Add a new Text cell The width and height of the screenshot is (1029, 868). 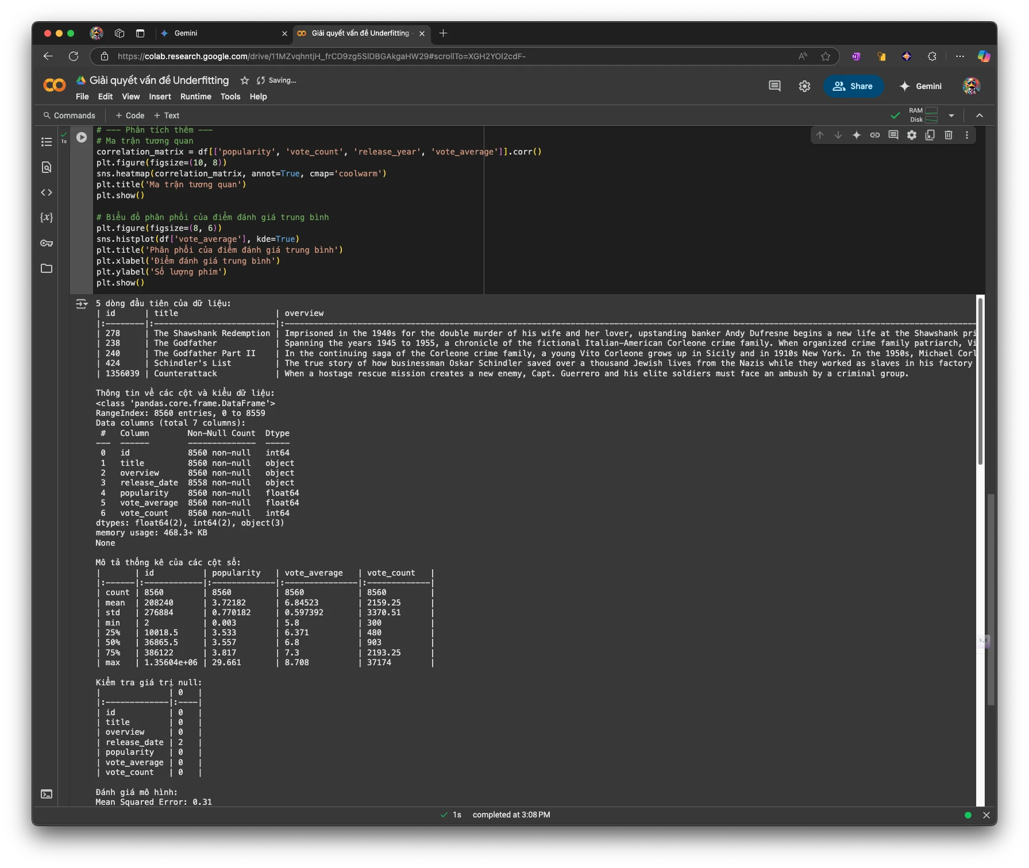(166, 115)
